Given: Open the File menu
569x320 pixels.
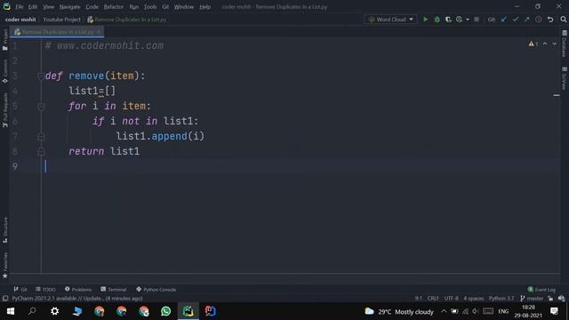Looking at the screenshot, I should click(20, 6).
